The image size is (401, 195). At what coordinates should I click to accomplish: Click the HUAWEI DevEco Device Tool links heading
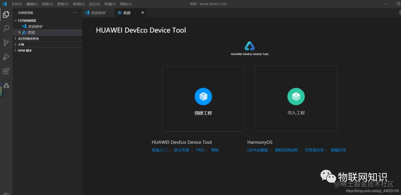tap(182, 142)
